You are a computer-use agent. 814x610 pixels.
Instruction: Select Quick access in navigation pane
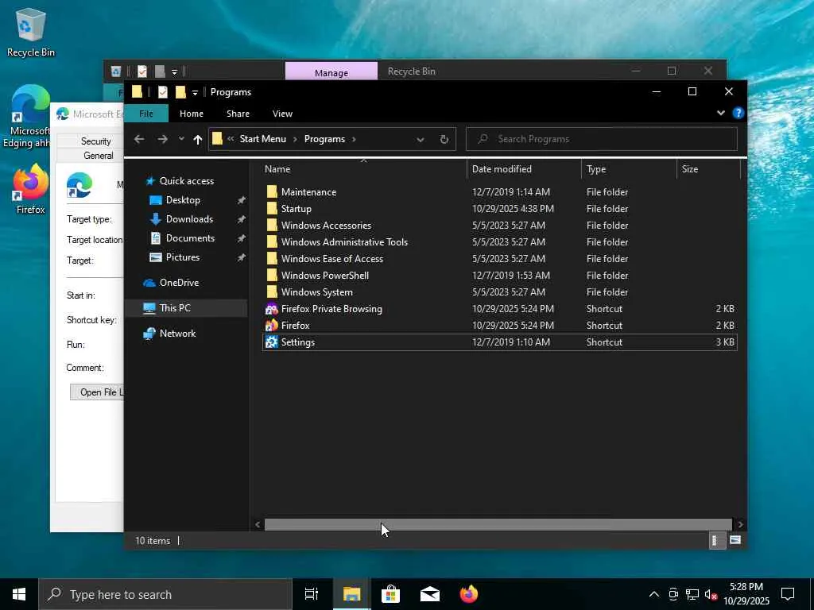tap(186, 181)
